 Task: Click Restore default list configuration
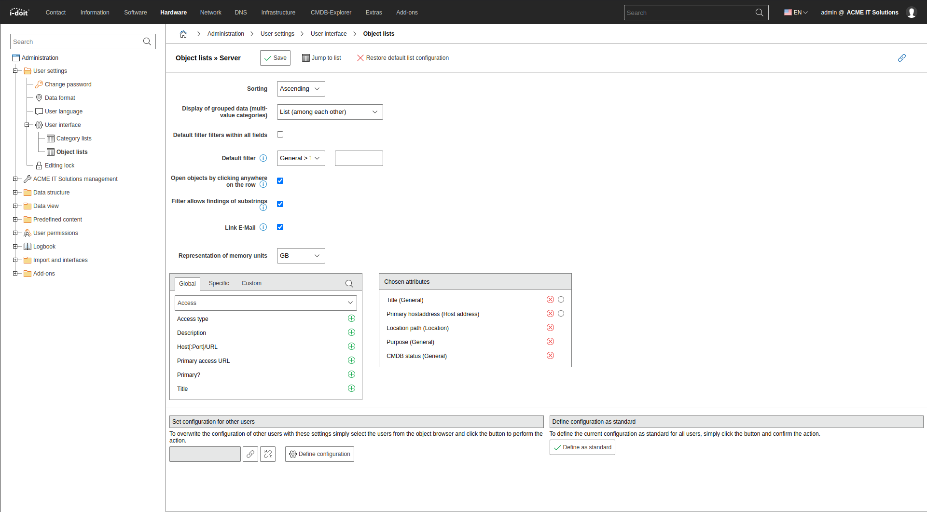point(403,58)
